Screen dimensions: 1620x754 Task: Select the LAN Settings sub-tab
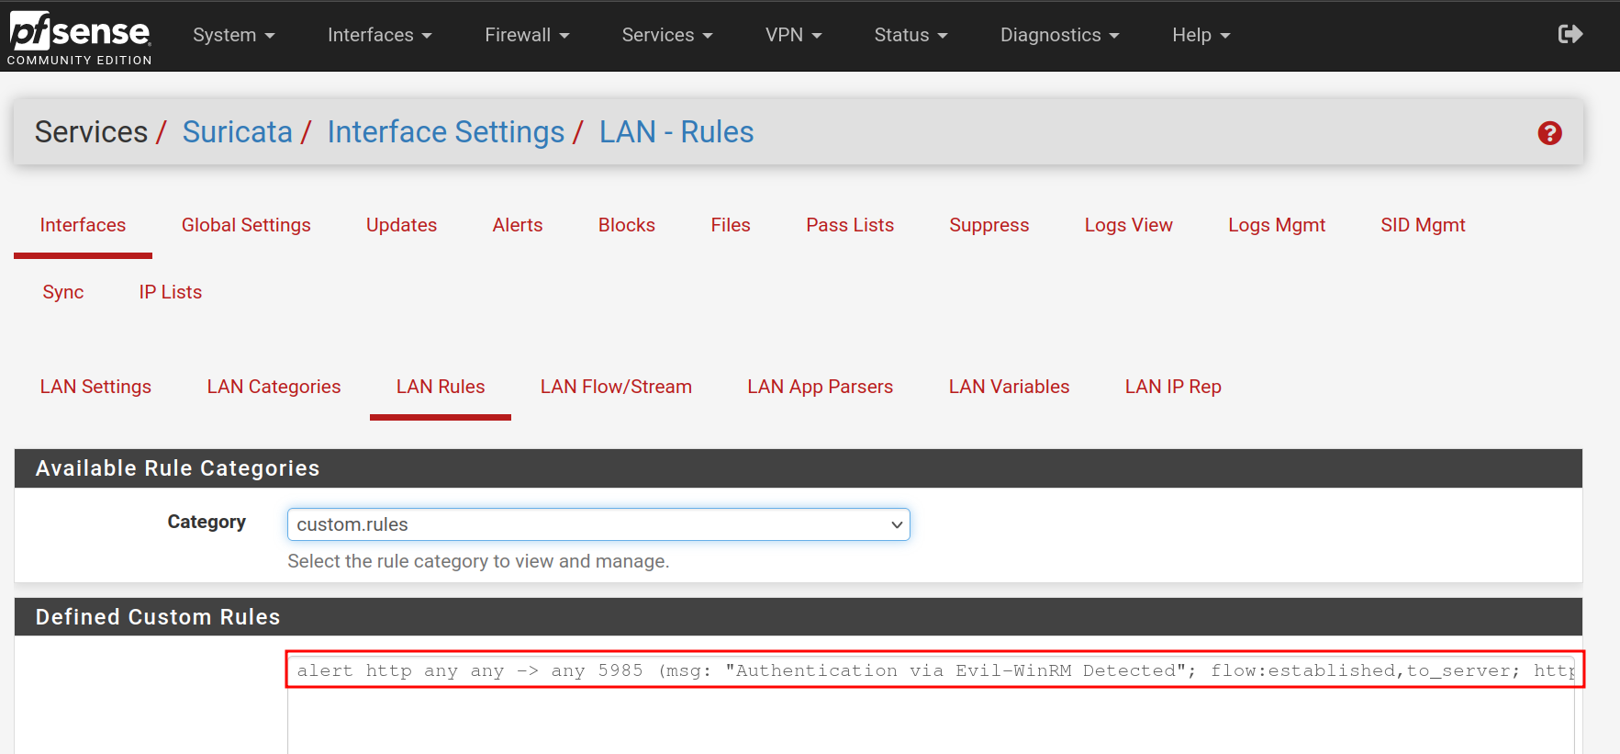pos(95,387)
